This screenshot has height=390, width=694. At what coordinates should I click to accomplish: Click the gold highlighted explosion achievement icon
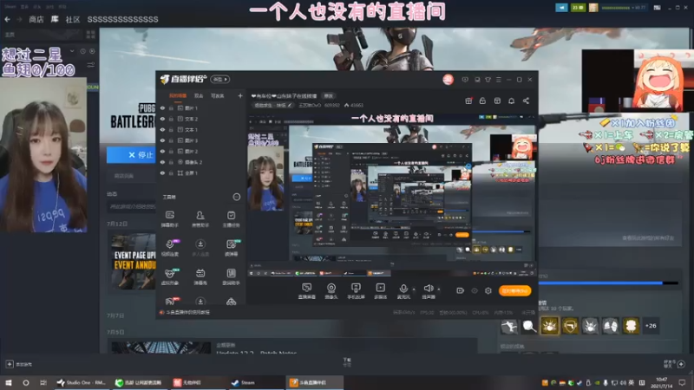pyautogui.click(x=549, y=326)
